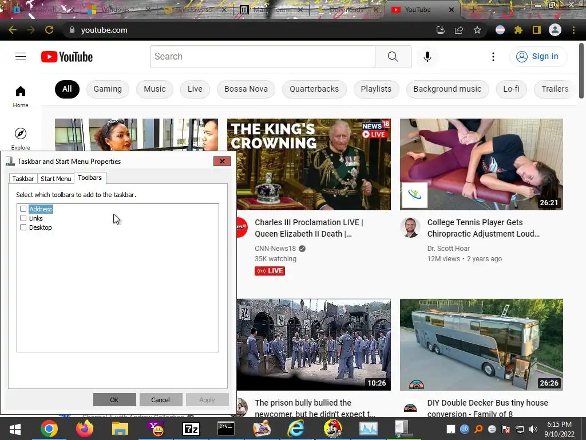The image size is (586, 440).
Task: Open The King's Crowning thumbnail
Action: click(x=308, y=164)
